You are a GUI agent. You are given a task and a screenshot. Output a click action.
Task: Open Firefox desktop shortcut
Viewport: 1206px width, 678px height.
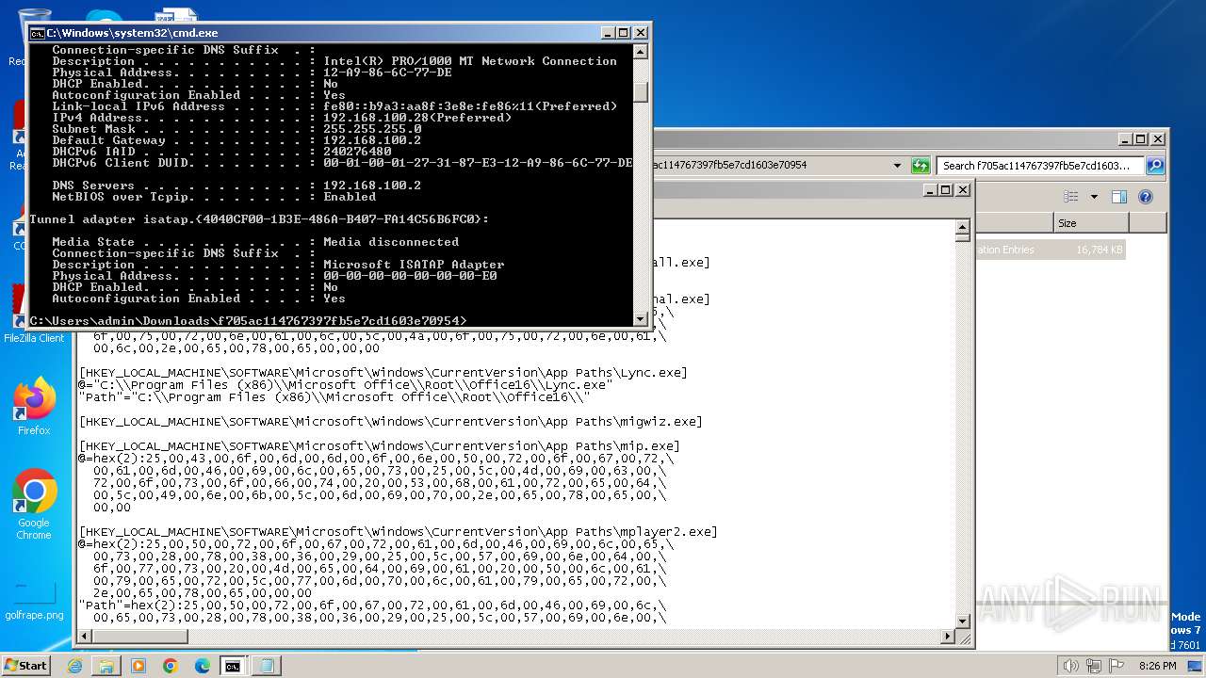(34, 406)
